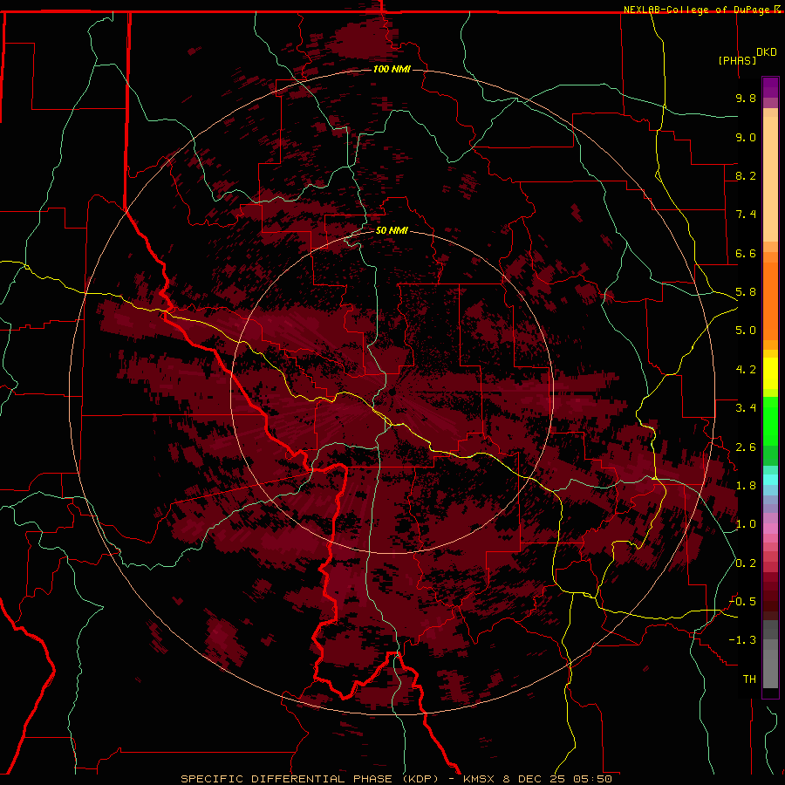This screenshot has width=785, height=785.
Task: Select the 0.2 scale value
Action: 746,563
